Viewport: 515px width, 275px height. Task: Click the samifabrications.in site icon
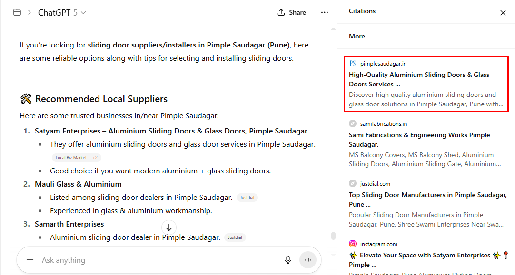pyautogui.click(x=353, y=124)
